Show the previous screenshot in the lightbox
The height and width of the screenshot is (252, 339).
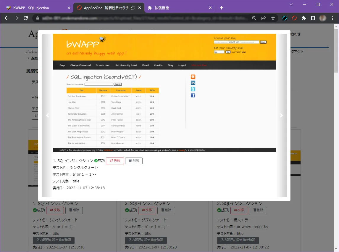(x=48, y=115)
